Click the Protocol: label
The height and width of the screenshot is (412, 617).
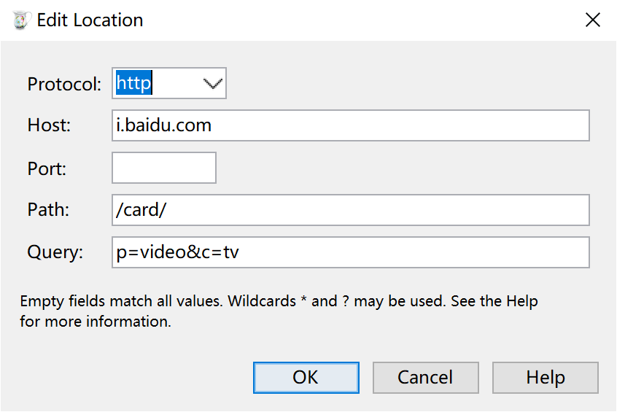pyautogui.click(x=64, y=84)
